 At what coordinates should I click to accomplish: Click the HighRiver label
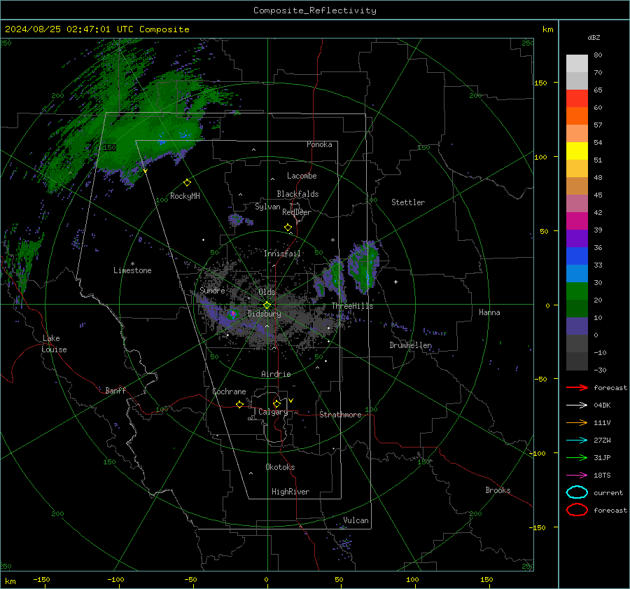pyautogui.click(x=290, y=492)
